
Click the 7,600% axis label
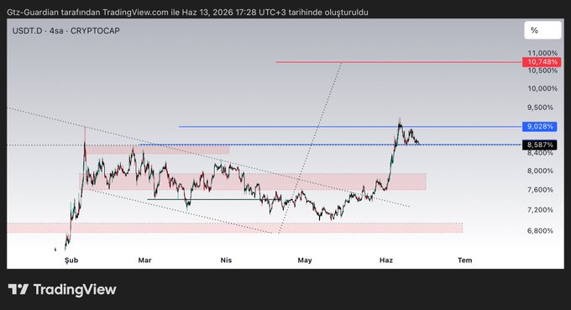540,190
